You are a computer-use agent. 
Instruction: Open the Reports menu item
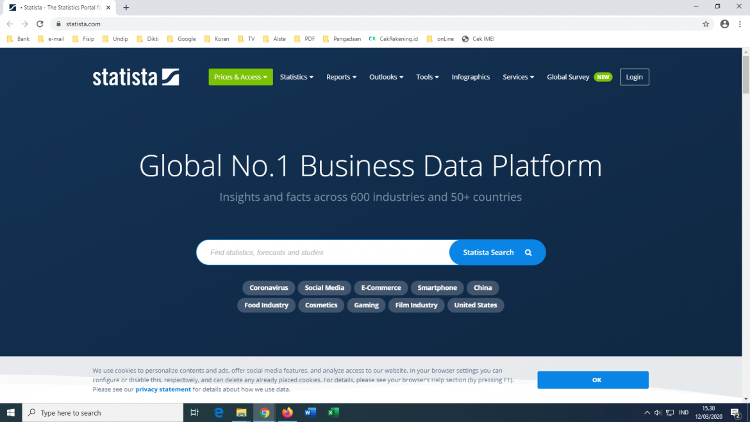tap(341, 77)
